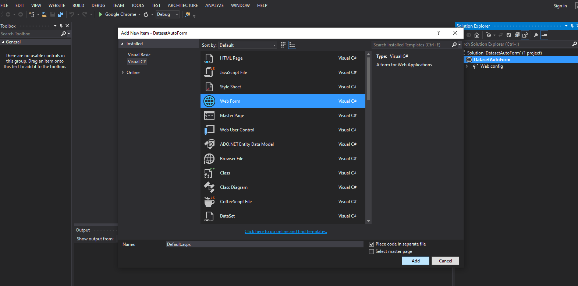Click the New Project toolbar icon
578x286 pixels.
[32, 14]
